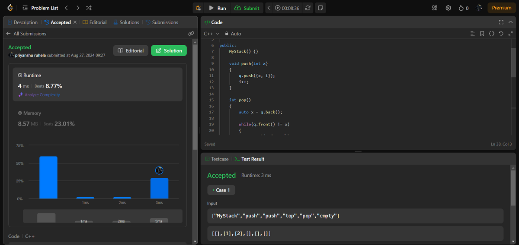Adjust the mini chart range selector
519x245 pixels.
103,216
